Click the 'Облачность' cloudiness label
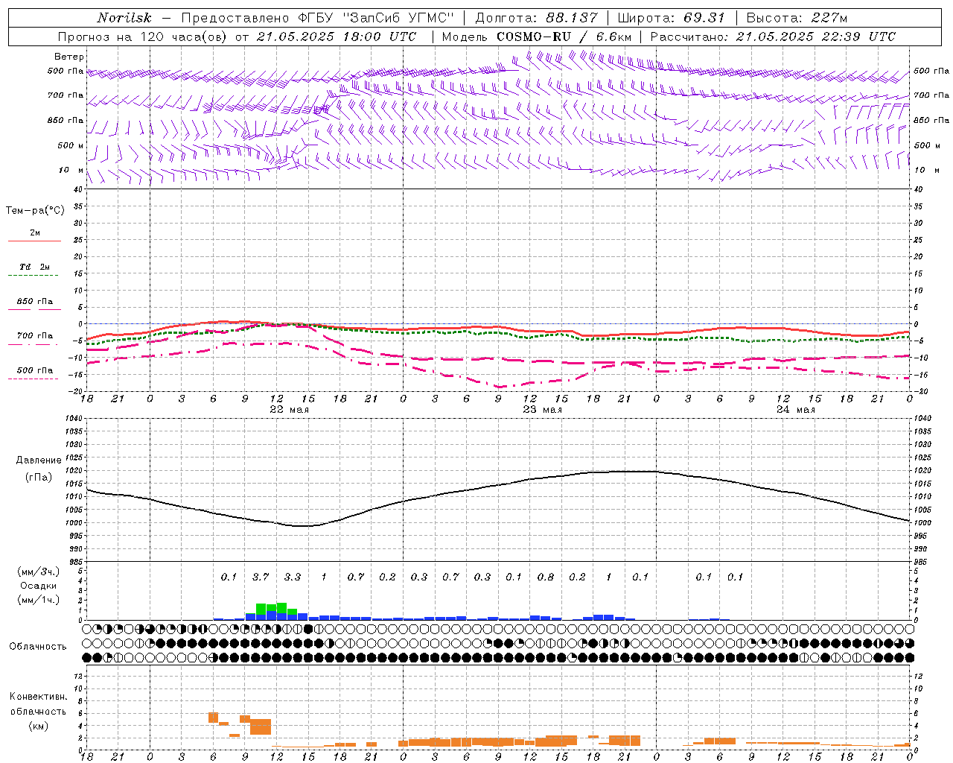This screenshot has width=953, height=763. click(38, 646)
